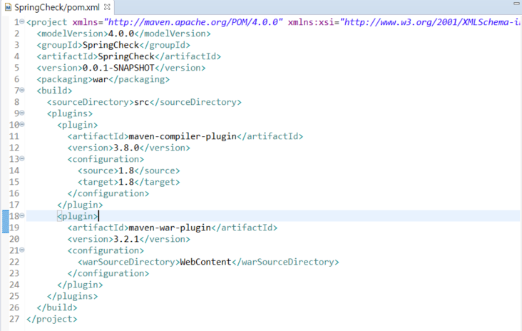Click the closing </plugin> tag on line 17
Screen dimensions: 522x331
pos(80,205)
